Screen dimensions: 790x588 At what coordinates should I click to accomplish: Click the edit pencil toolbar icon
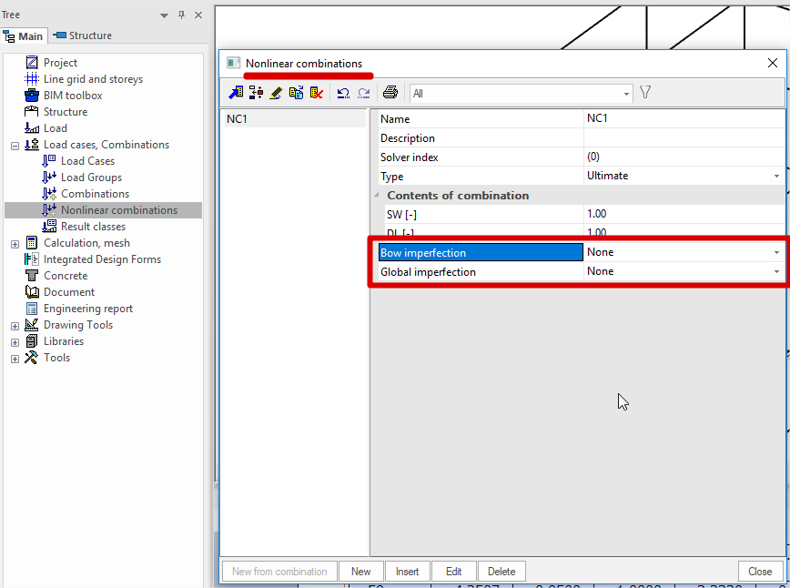[276, 93]
